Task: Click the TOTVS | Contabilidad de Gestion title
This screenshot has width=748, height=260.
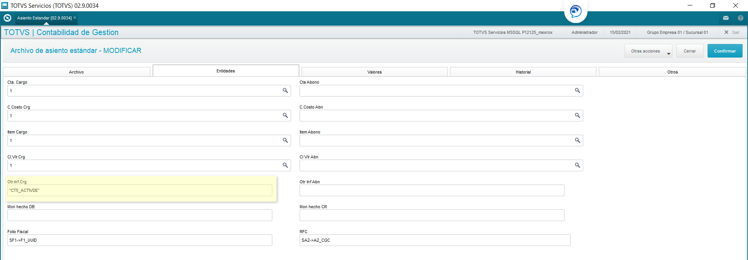Action: pos(61,32)
